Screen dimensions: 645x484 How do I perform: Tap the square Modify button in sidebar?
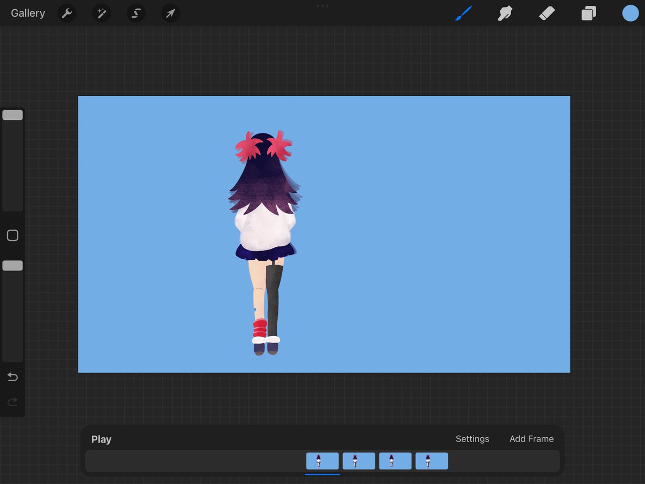(x=12, y=236)
